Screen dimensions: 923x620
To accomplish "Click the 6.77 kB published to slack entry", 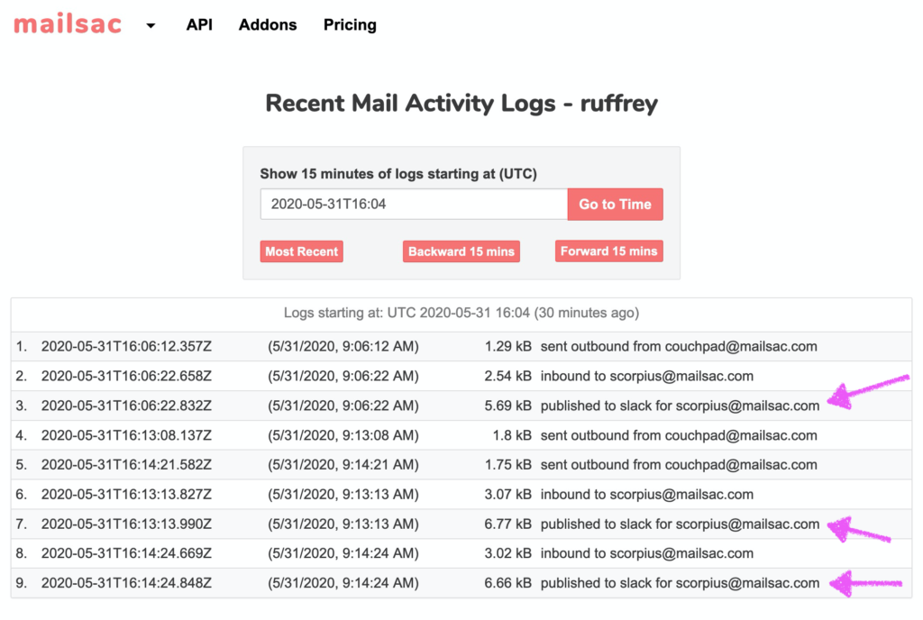I will coord(680,524).
